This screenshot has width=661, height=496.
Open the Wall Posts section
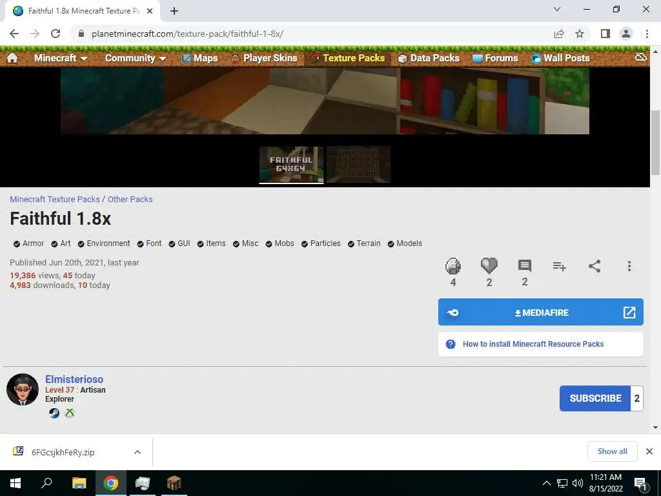coord(560,58)
